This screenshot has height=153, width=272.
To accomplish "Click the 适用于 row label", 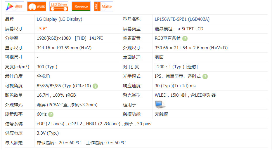I will (x=129, y=105).
